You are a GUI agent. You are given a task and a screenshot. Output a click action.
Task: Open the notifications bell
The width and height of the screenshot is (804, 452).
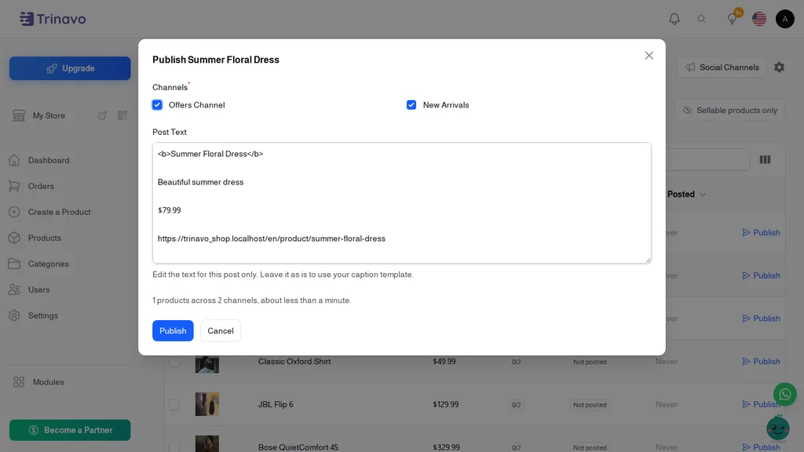(674, 19)
